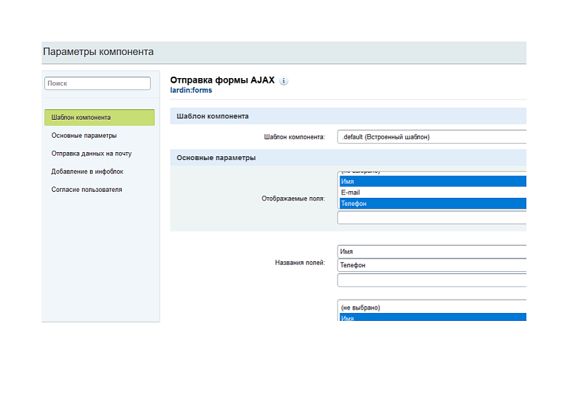Click the empty third Названия полей input
Image resolution: width=562 pixels, height=397 pixels.
[x=431, y=281]
